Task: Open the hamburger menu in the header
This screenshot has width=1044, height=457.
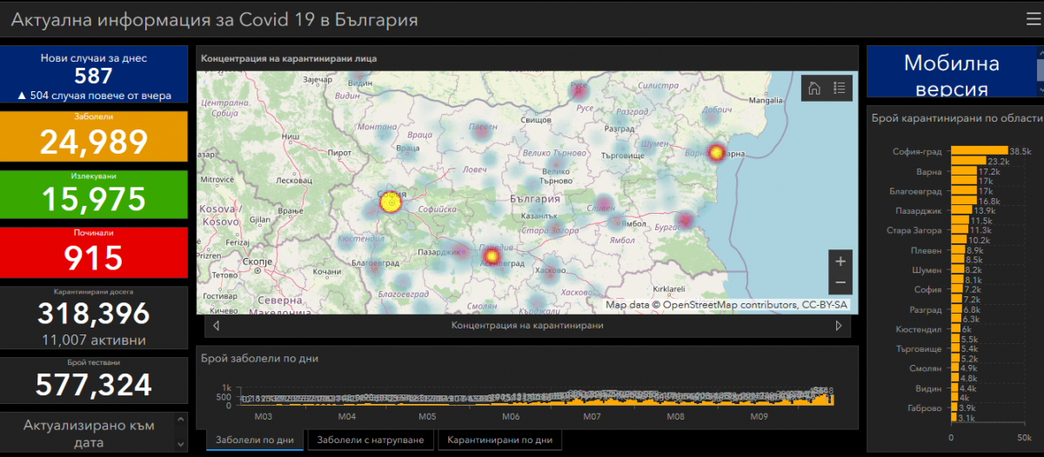Action: pyautogui.click(x=1034, y=19)
